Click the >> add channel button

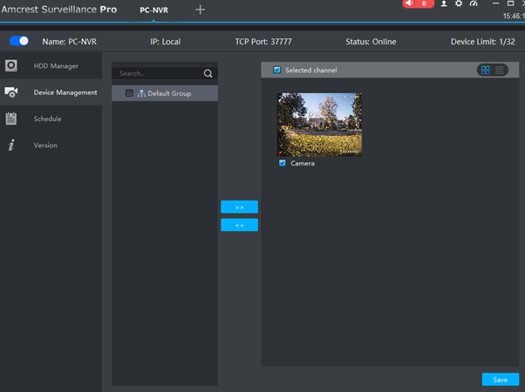pos(239,207)
